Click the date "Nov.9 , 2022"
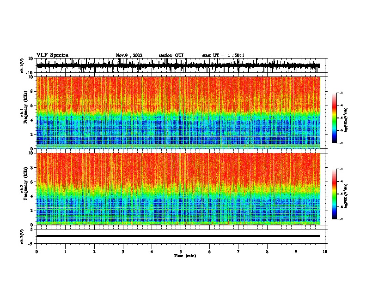This screenshot has height=282, width=366. 129,55
